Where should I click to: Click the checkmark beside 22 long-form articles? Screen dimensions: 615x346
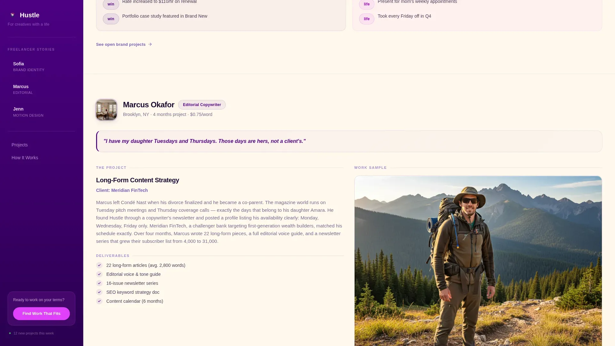(x=99, y=265)
